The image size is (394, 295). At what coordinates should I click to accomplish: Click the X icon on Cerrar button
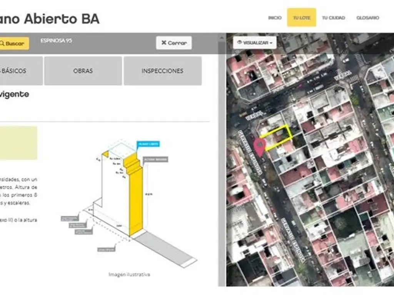pyautogui.click(x=164, y=43)
